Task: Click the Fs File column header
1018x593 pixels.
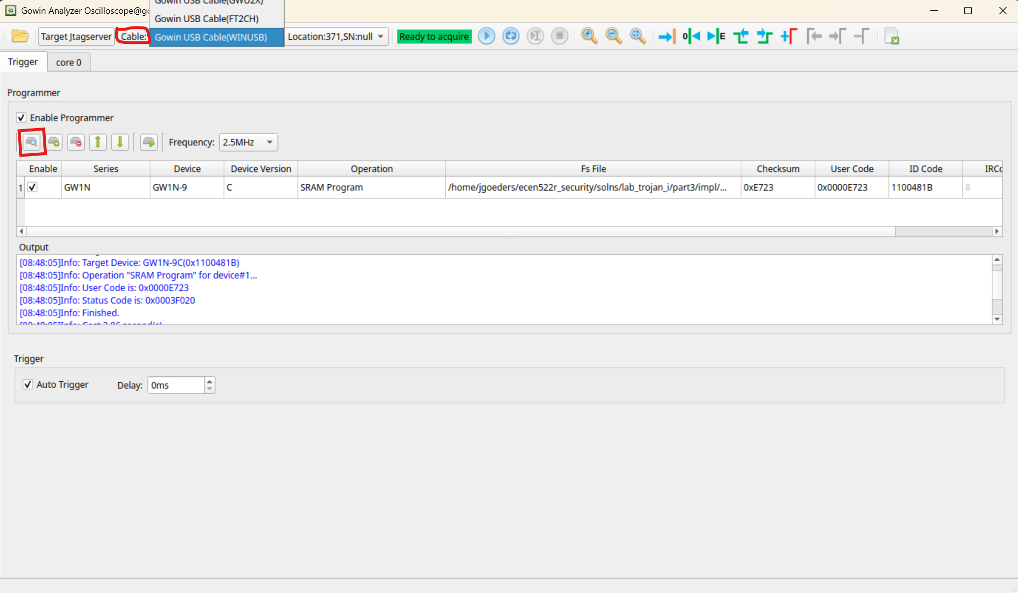Action: pos(593,168)
